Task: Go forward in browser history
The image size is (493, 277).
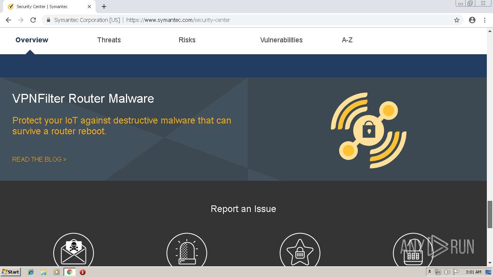Action: 21,20
